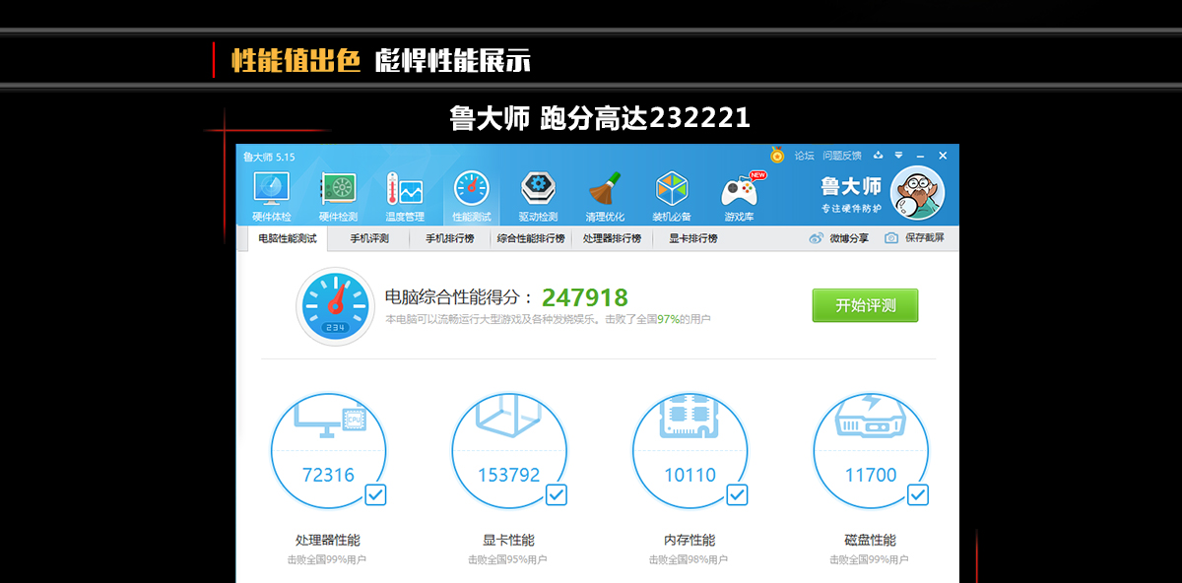Switch to 电脑性能测试 tab
The image size is (1182, 583).
tap(288, 238)
